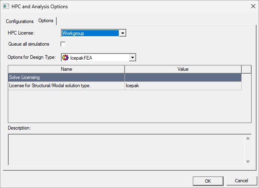Click the Icepak value cell
The image size is (259, 188).
point(183,86)
